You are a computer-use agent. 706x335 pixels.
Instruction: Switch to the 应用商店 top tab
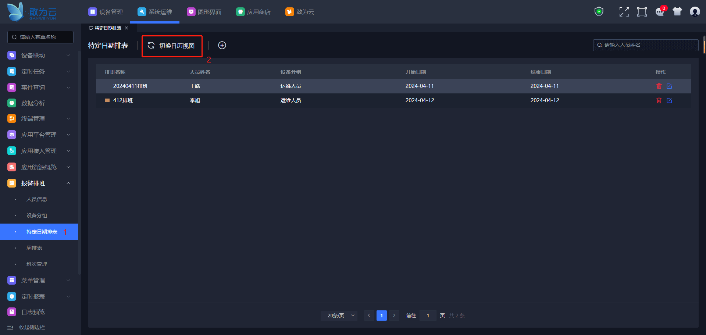tap(253, 12)
